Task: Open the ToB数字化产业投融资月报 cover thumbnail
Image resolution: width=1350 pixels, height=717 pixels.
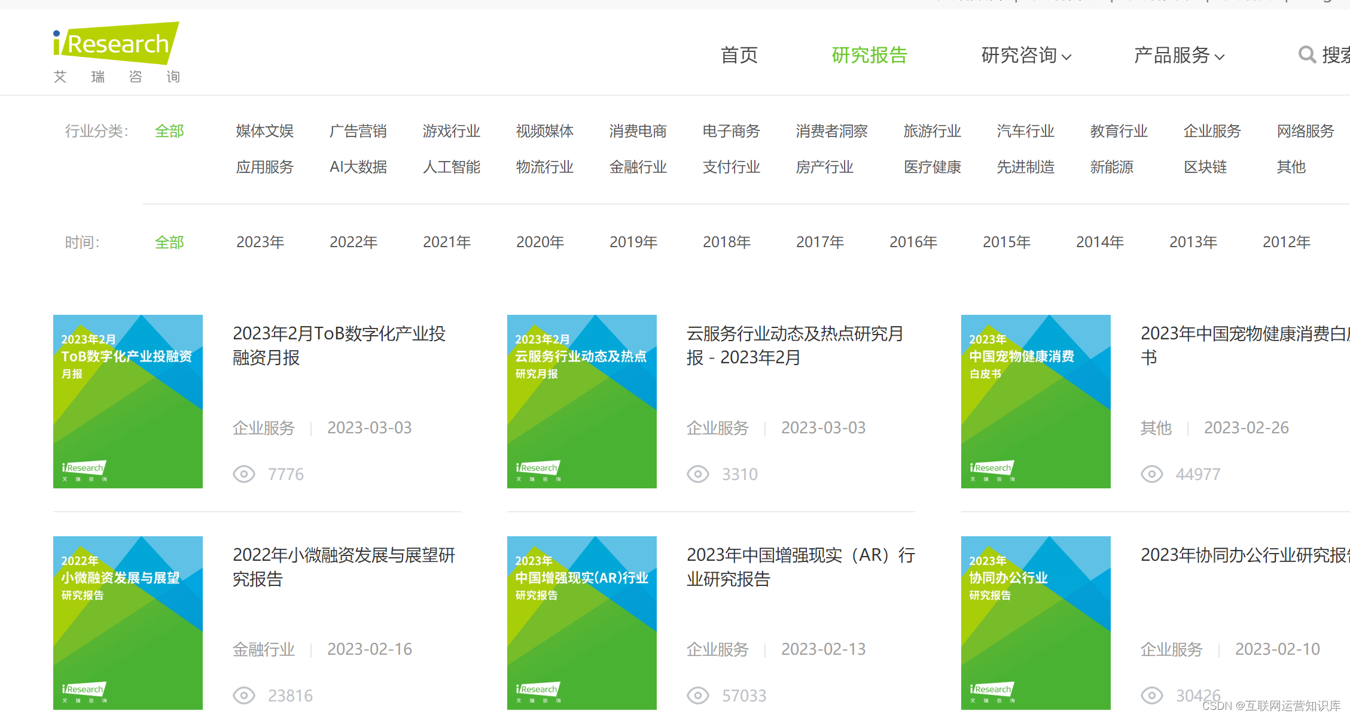Action: click(128, 402)
